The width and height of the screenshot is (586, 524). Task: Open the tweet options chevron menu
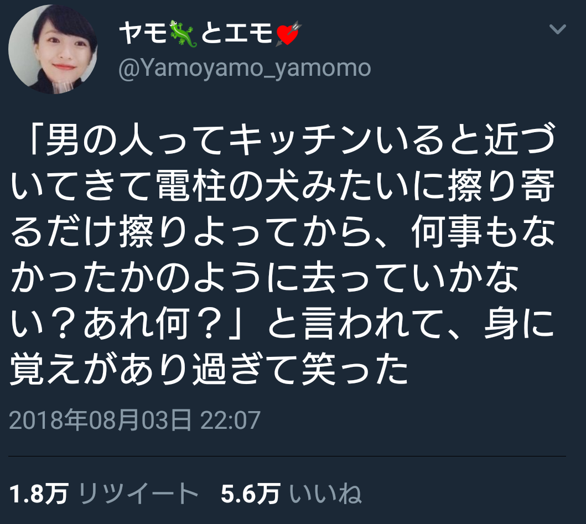(557, 29)
